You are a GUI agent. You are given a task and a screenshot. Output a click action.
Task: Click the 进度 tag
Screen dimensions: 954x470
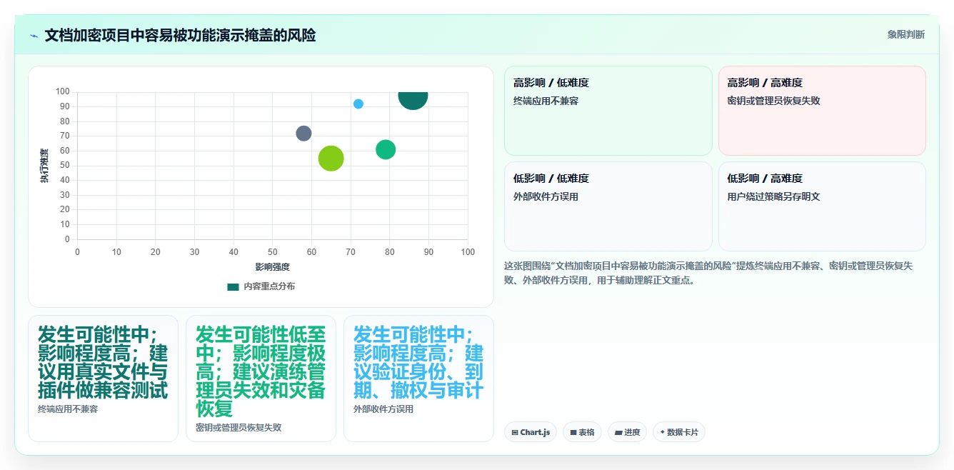(x=627, y=432)
